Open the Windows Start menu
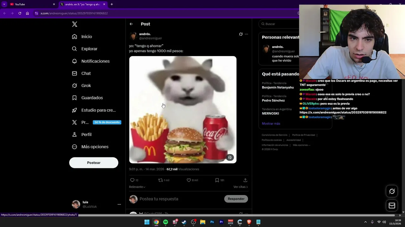 [x=147, y=222]
